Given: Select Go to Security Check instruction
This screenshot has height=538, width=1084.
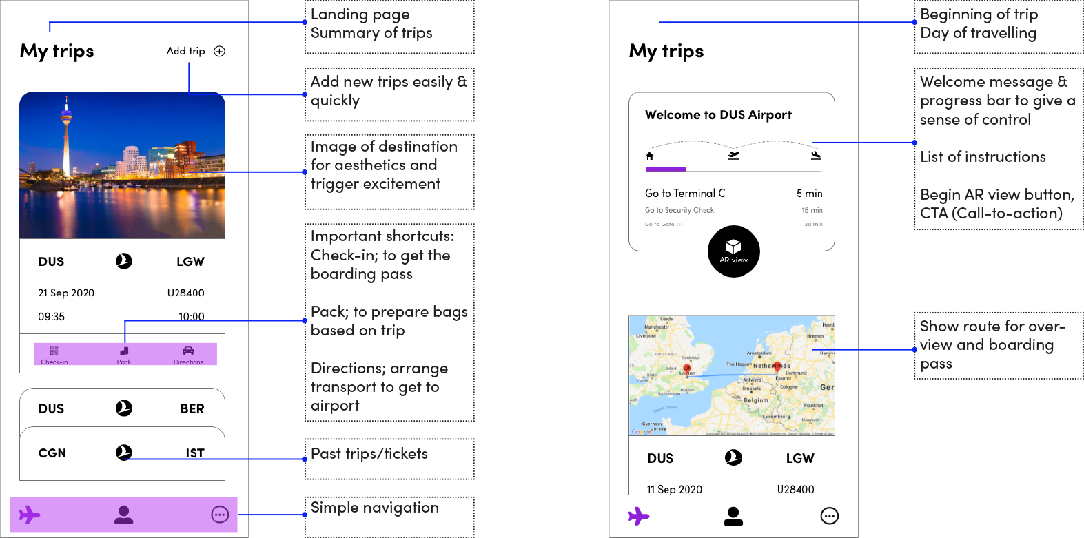Looking at the screenshot, I should (x=679, y=210).
